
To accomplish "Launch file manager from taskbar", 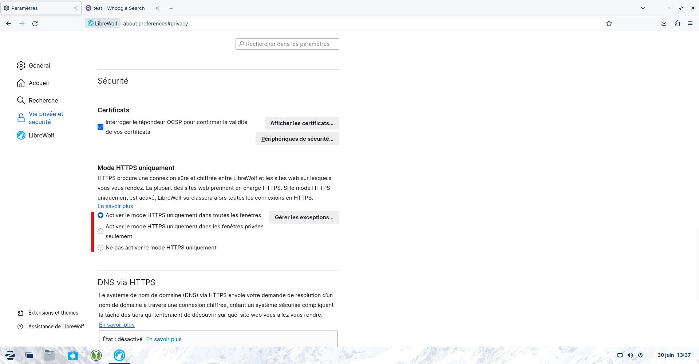I will point(50,355).
